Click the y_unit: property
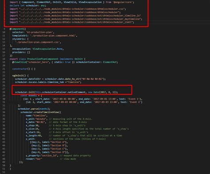Viewport: 210px width, 174px height. click(x=31, y=139)
